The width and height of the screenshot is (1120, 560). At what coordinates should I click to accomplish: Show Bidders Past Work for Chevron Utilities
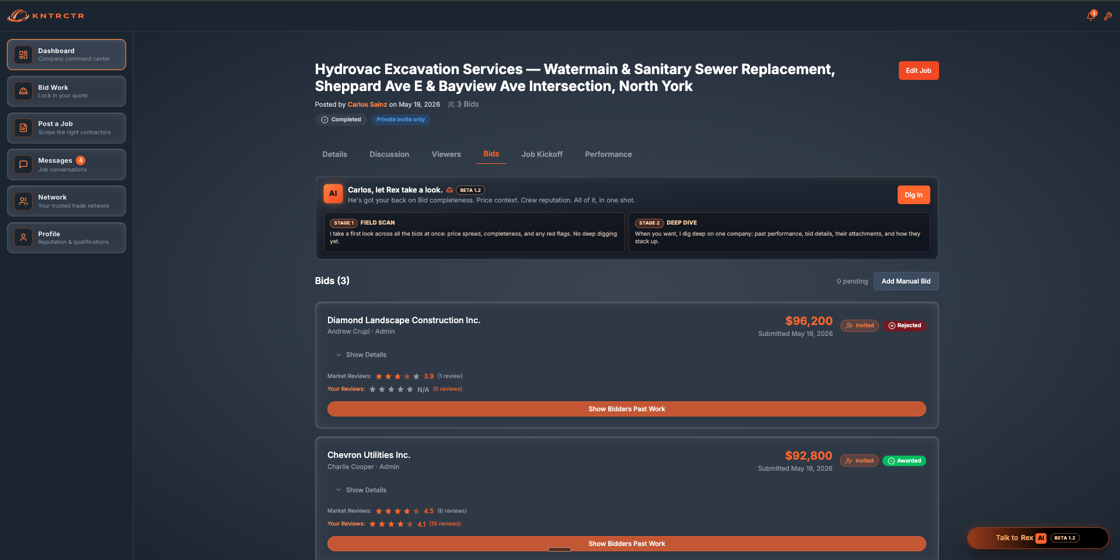point(627,544)
